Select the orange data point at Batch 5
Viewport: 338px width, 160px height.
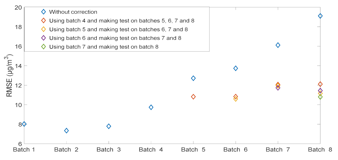[x=193, y=97]
